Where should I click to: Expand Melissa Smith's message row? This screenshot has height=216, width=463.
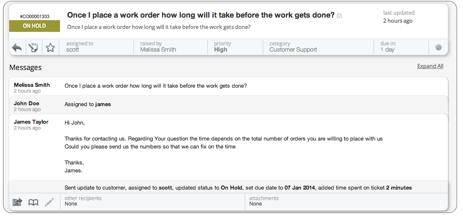(228, 86)
